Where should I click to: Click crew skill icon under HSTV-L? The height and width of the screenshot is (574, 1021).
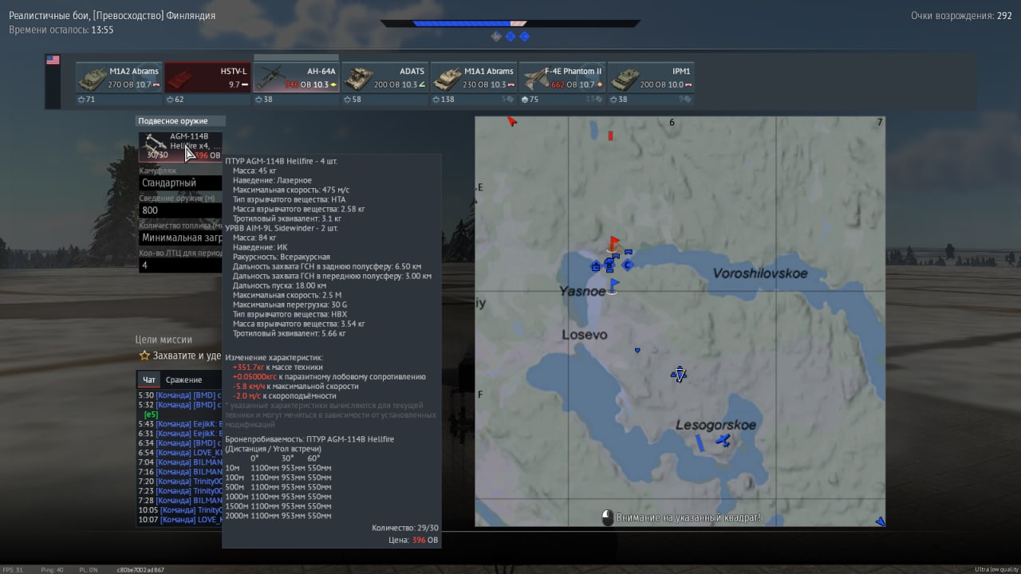tap(170, 100)
